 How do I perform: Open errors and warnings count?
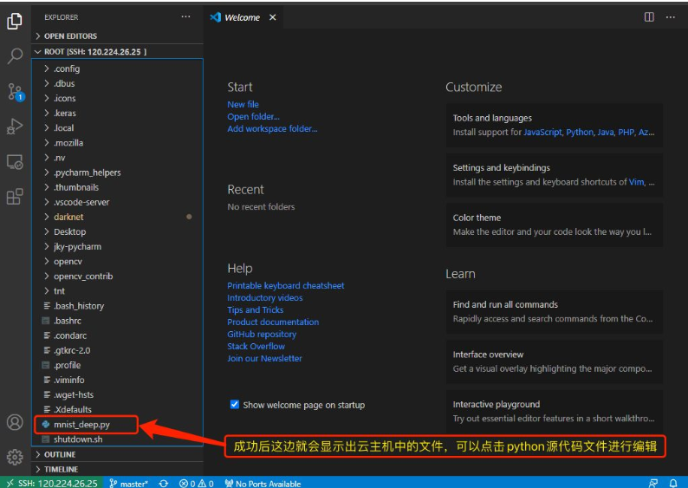[197, 483]
